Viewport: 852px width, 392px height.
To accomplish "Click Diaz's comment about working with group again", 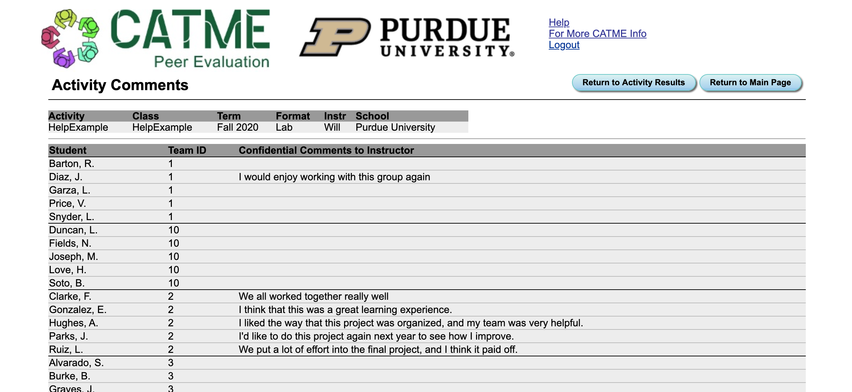I will [x=334, y=177].
